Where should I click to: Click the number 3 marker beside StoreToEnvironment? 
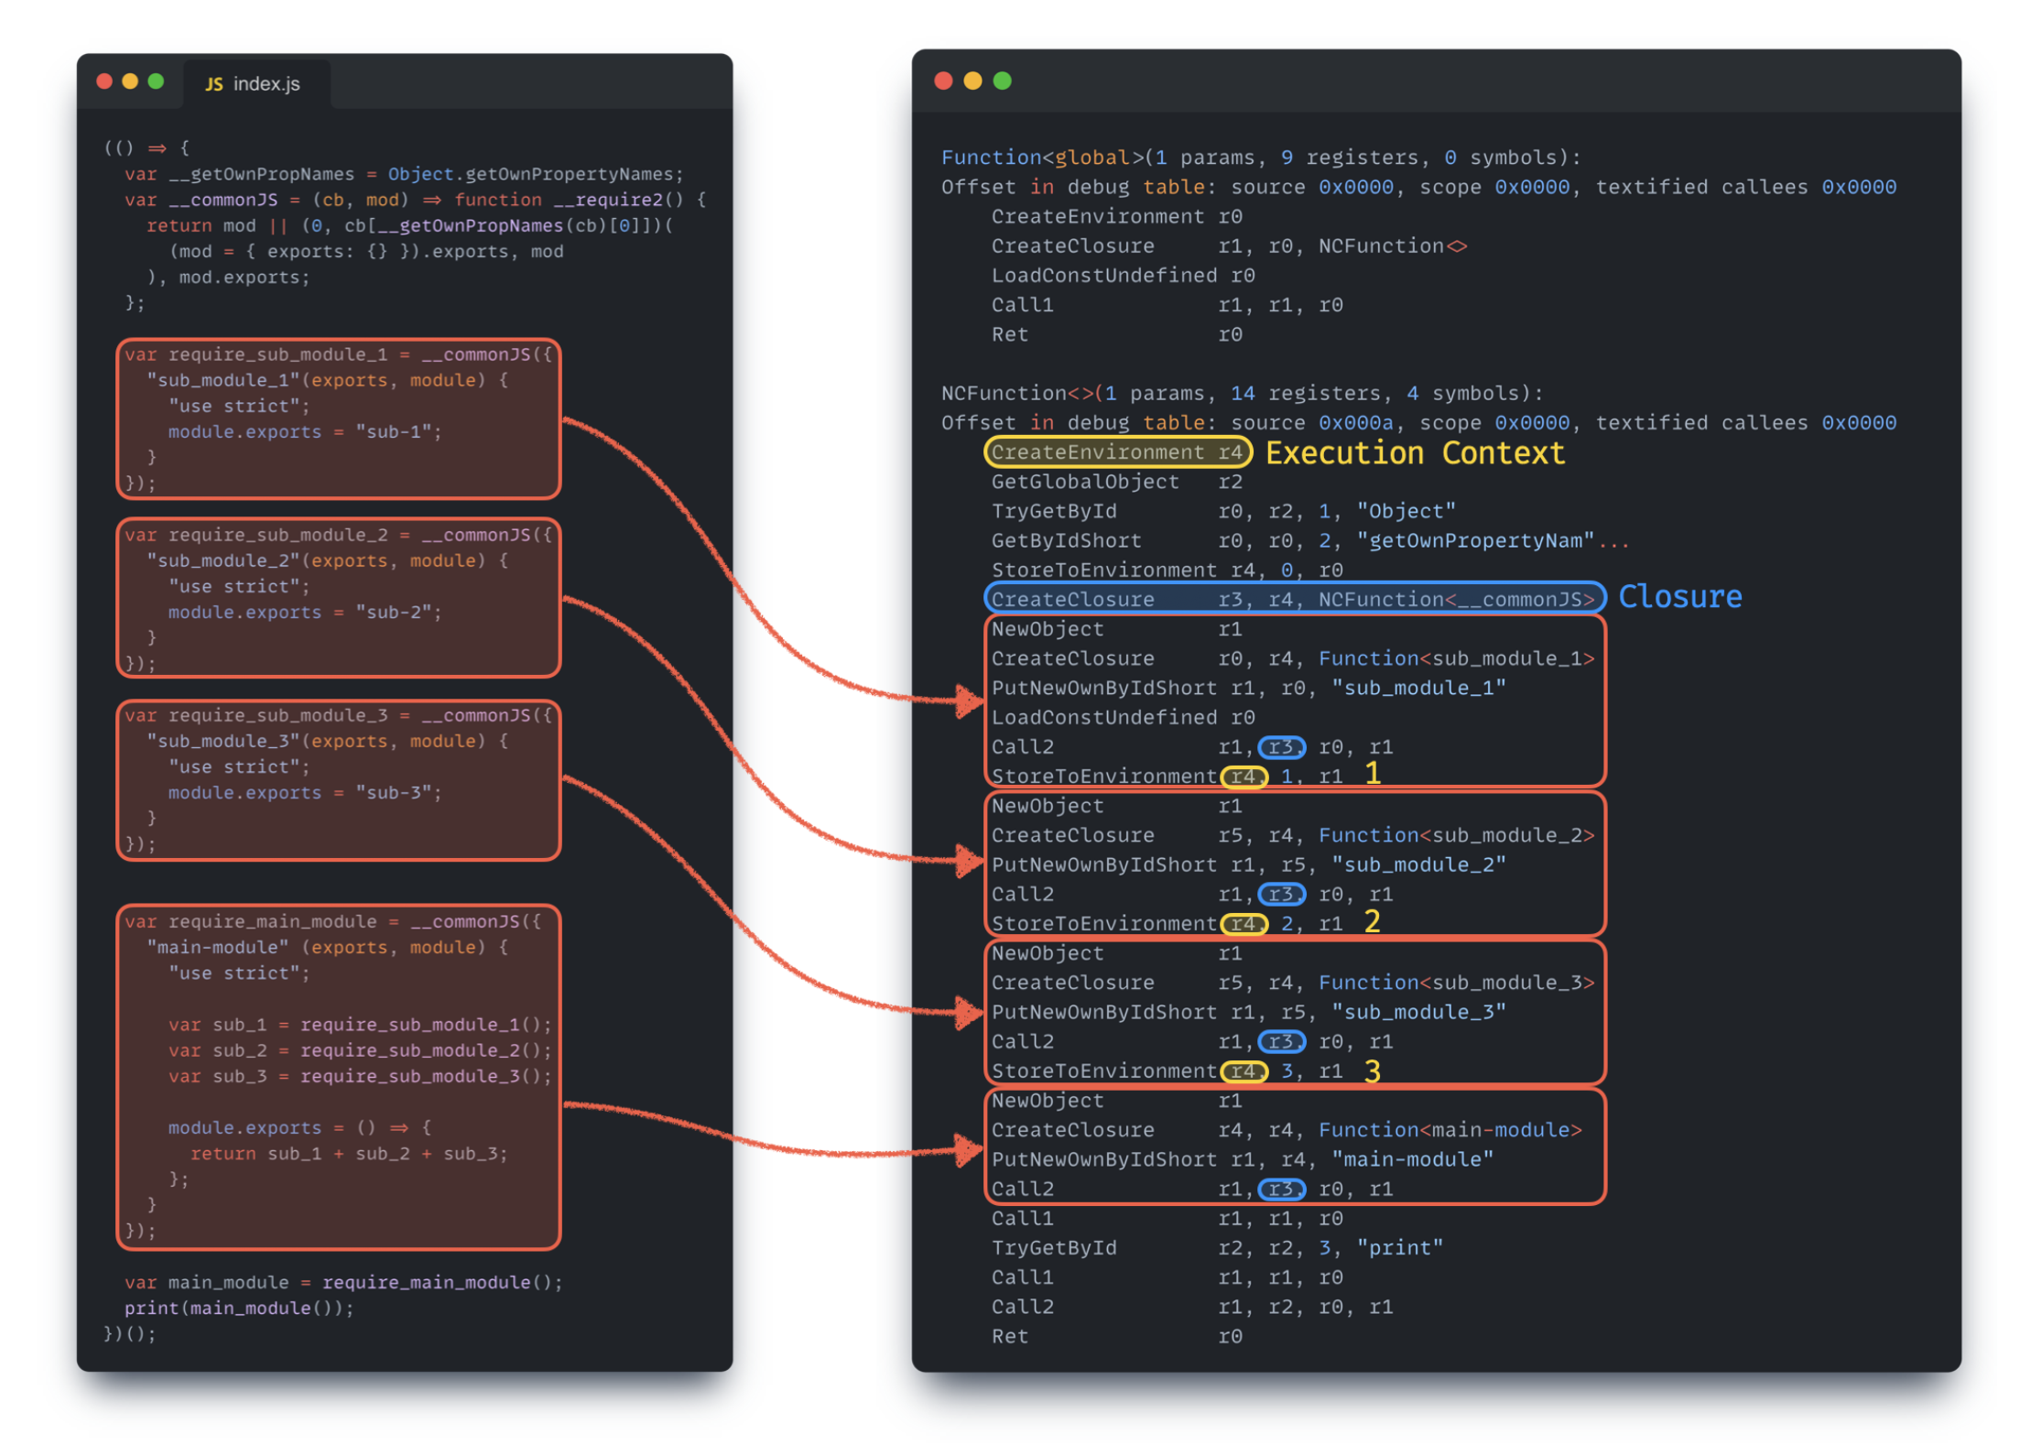(x=1373, y=1070)
